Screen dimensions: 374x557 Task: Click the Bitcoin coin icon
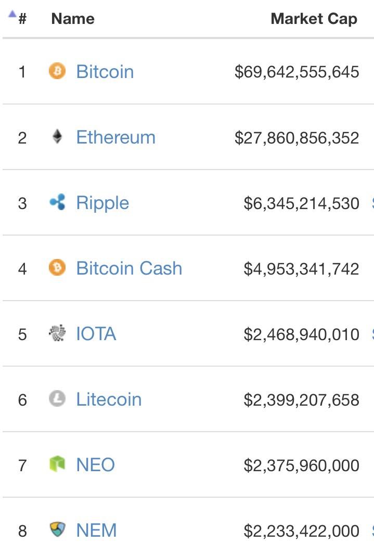click(x=58, y=71)
